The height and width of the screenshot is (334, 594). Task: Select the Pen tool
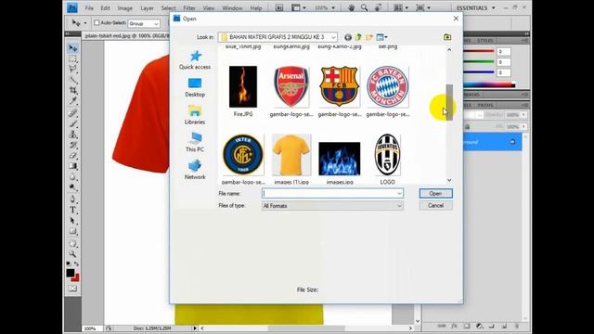(72, 199)
